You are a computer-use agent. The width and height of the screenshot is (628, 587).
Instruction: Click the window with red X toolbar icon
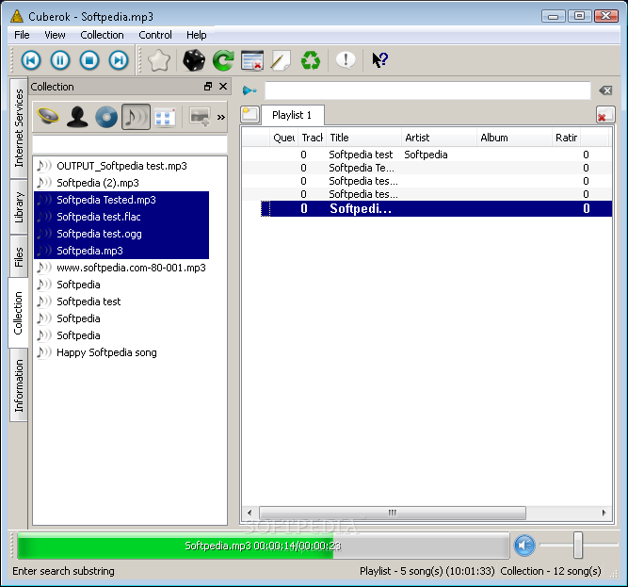252,60
